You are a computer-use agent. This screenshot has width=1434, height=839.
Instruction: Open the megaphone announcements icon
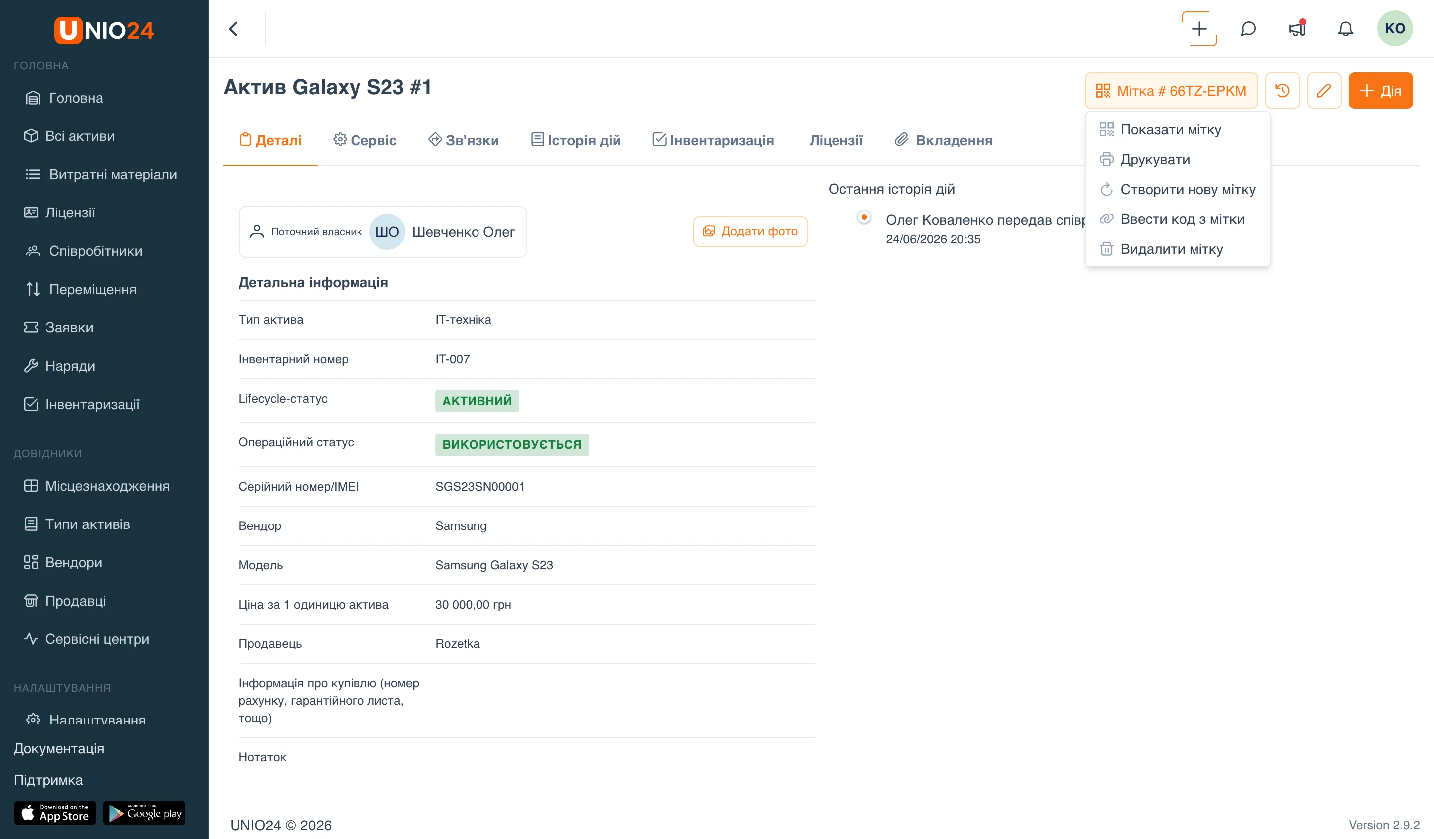click(1297, 29)
